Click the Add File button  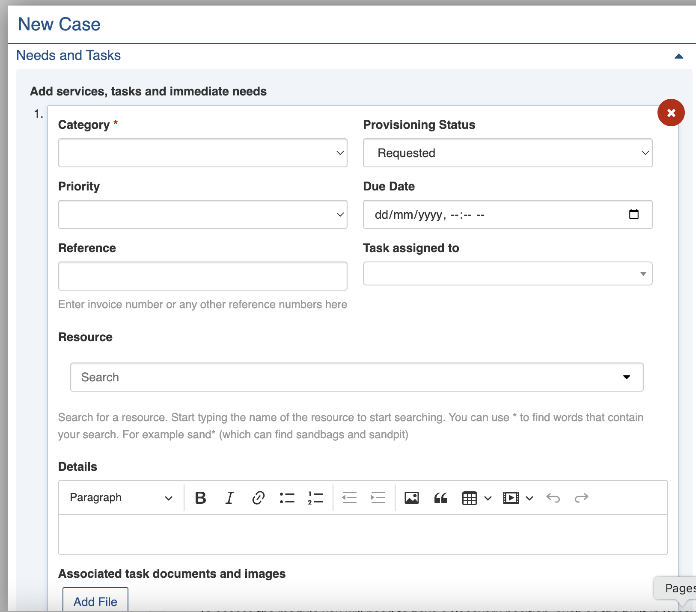point(95,601)
